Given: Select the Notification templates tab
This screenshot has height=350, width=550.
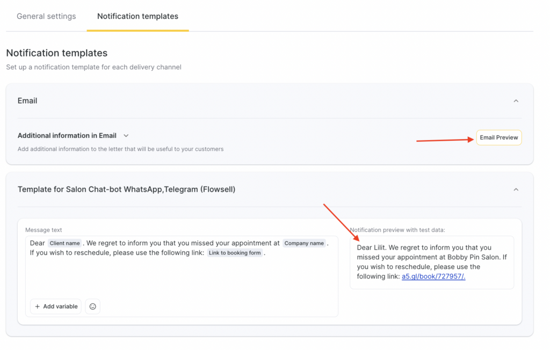Looking at the screenshot, I should (137, 16).
